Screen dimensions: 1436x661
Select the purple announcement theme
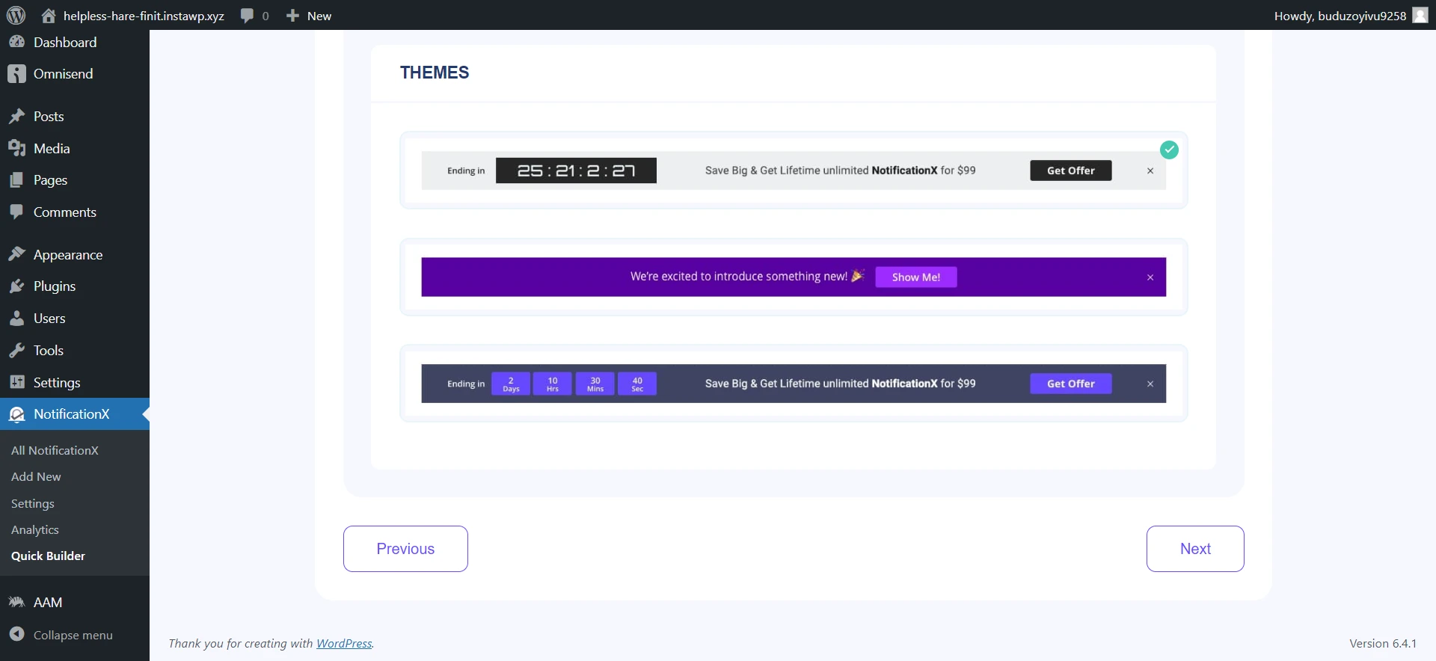click(x=794, y=277)
